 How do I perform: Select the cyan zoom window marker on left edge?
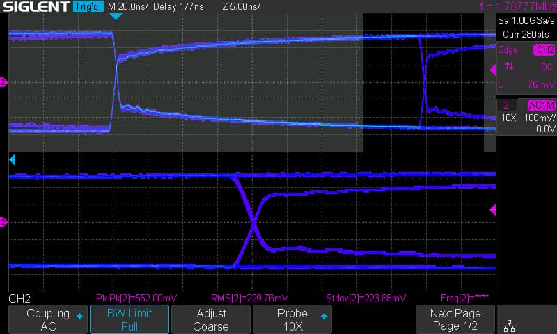coord(12,161)
